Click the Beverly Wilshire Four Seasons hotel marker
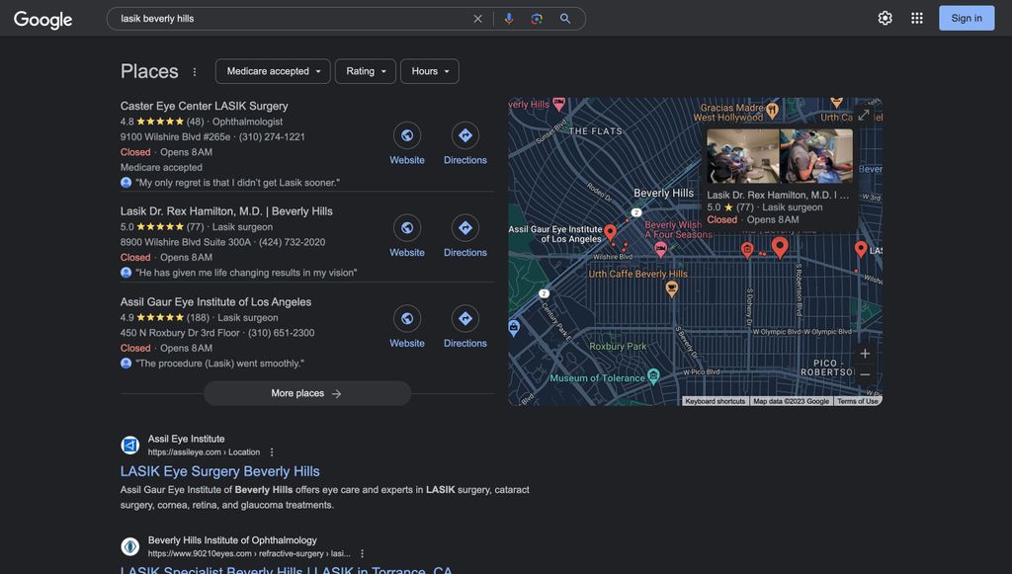This screenshot has height=574, width=1012. point(660,250)
